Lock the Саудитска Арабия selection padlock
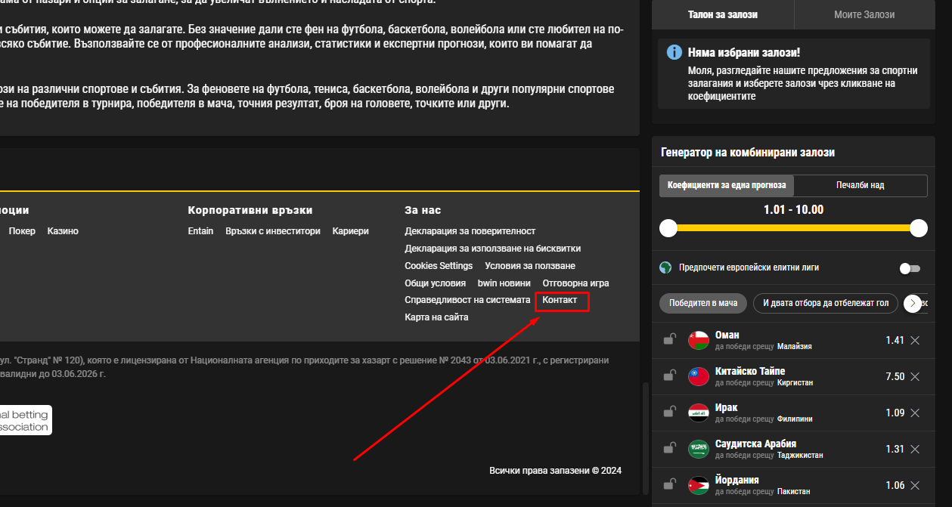The width and height of the screenshot is (952, 507). [x=669, y=448]
